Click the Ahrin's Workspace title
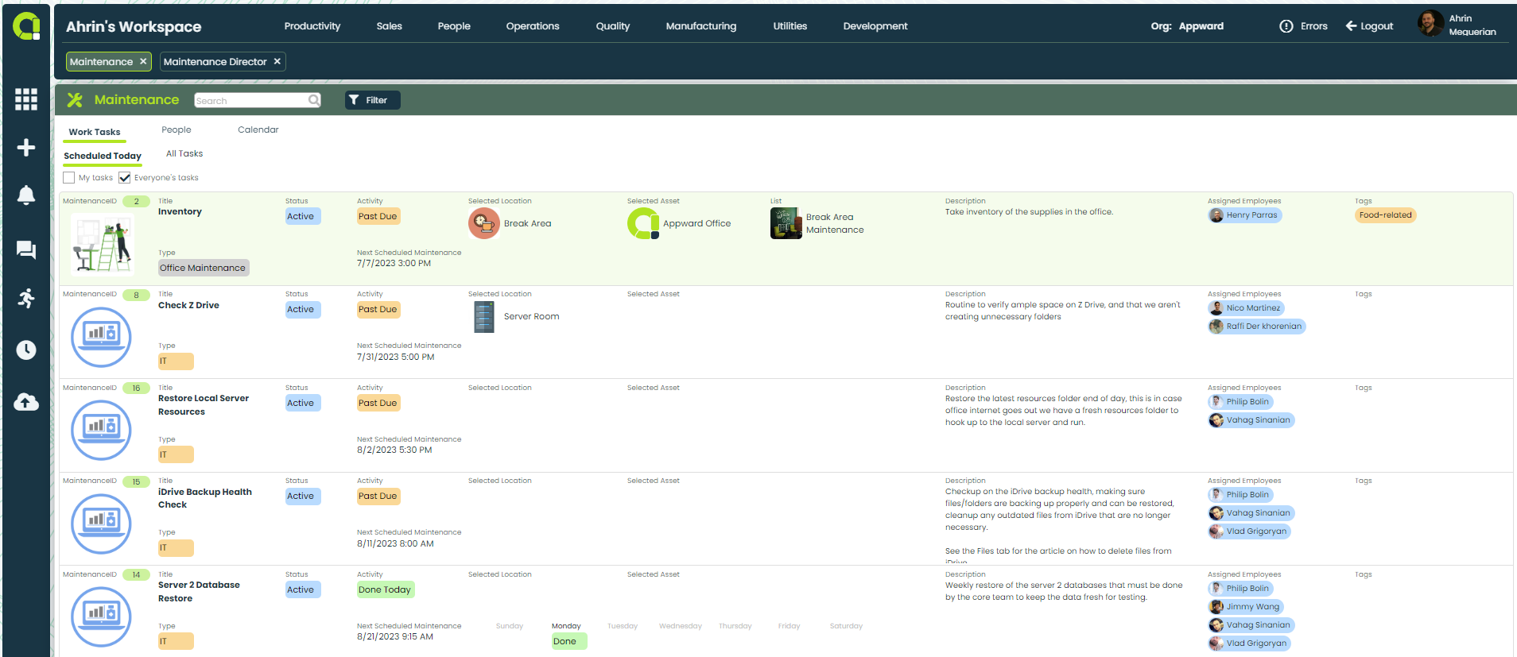The height and width of the screenshot is (657, 1517). 134,26
